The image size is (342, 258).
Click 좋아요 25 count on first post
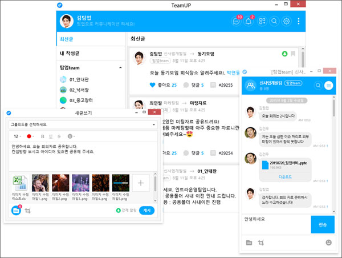(x=167, y=85)
